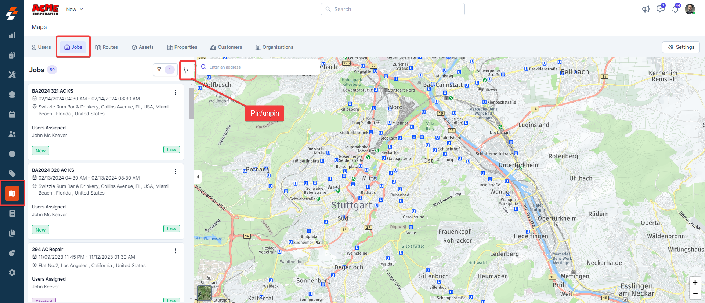Toggle satellite map view thumbnail
The image size is (705, 303).
click(205, 293)
